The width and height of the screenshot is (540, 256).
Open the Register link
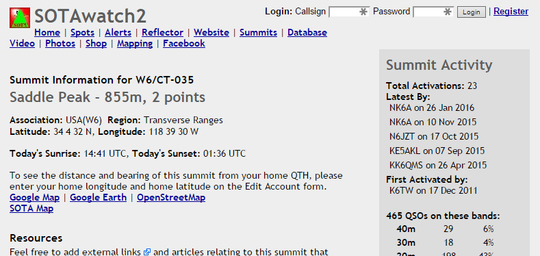(511, 12)
